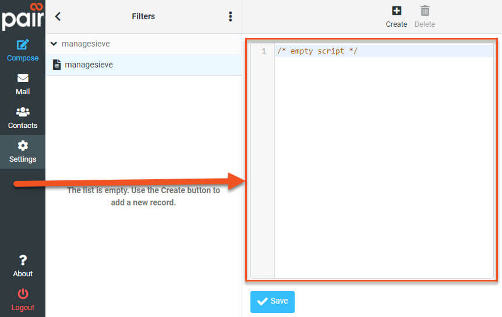Image resolution: width=502 pixels, height=317 pixels.
Task: Collapse the managesieve group chevron
Action: click(54, 44)
